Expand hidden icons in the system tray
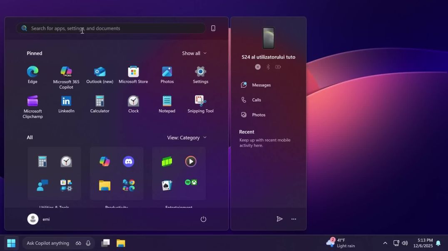The width and height of the screenshot is (448, 251). pyautogui.click(x=385, y=243)
